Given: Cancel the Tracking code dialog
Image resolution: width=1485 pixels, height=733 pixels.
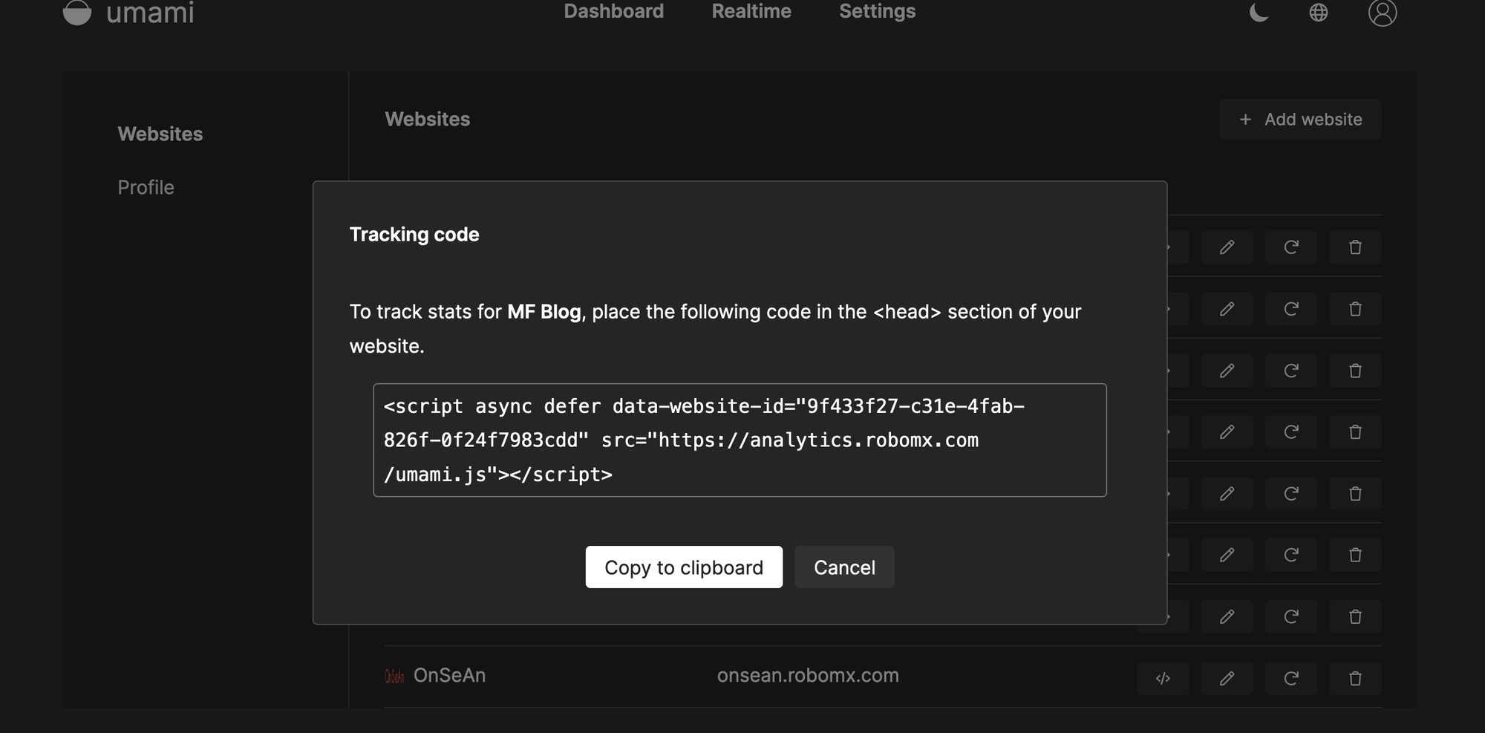Looking at the screenshot, I should pos(844,567).
